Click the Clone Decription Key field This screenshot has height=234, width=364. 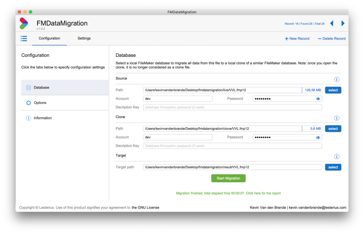point(232,146)
